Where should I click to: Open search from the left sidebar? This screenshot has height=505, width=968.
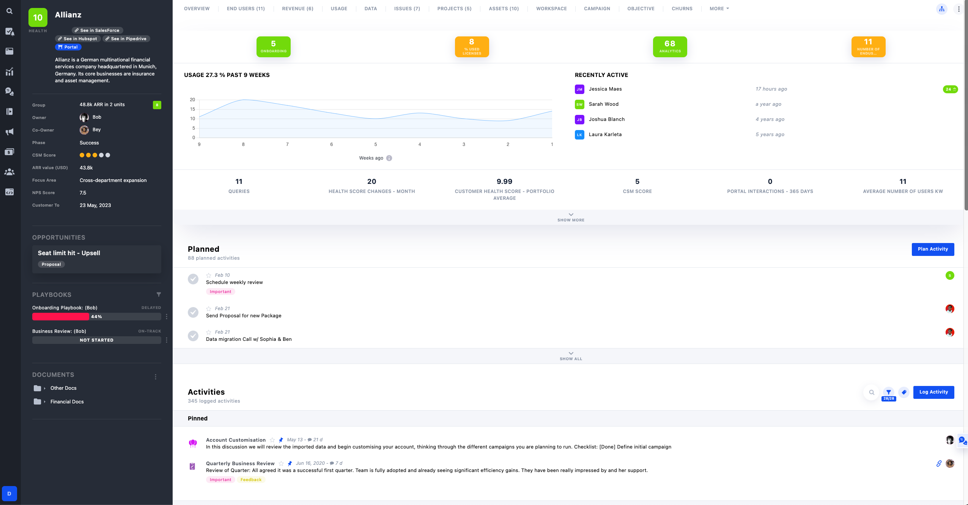click(9, 11)
